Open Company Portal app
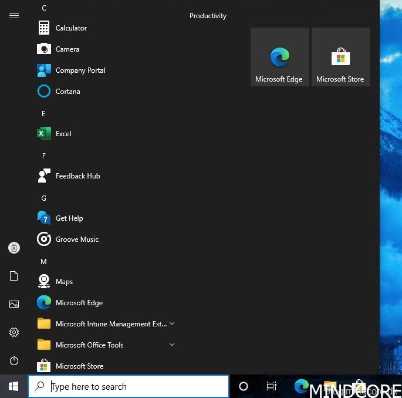This screenshot has height=398, width=402. click(80, 70)
